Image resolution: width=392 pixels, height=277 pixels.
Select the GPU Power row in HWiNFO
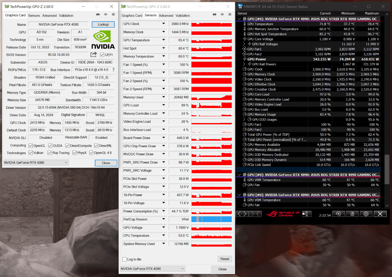coord(308,59)
